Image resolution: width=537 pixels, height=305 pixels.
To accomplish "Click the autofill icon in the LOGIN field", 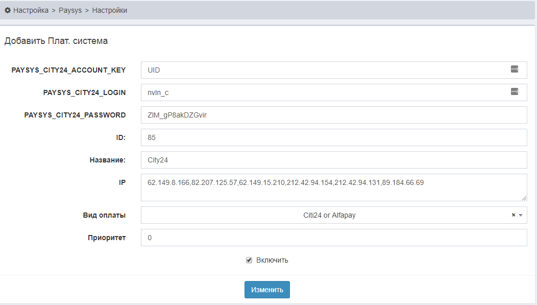I will point(515,91).
